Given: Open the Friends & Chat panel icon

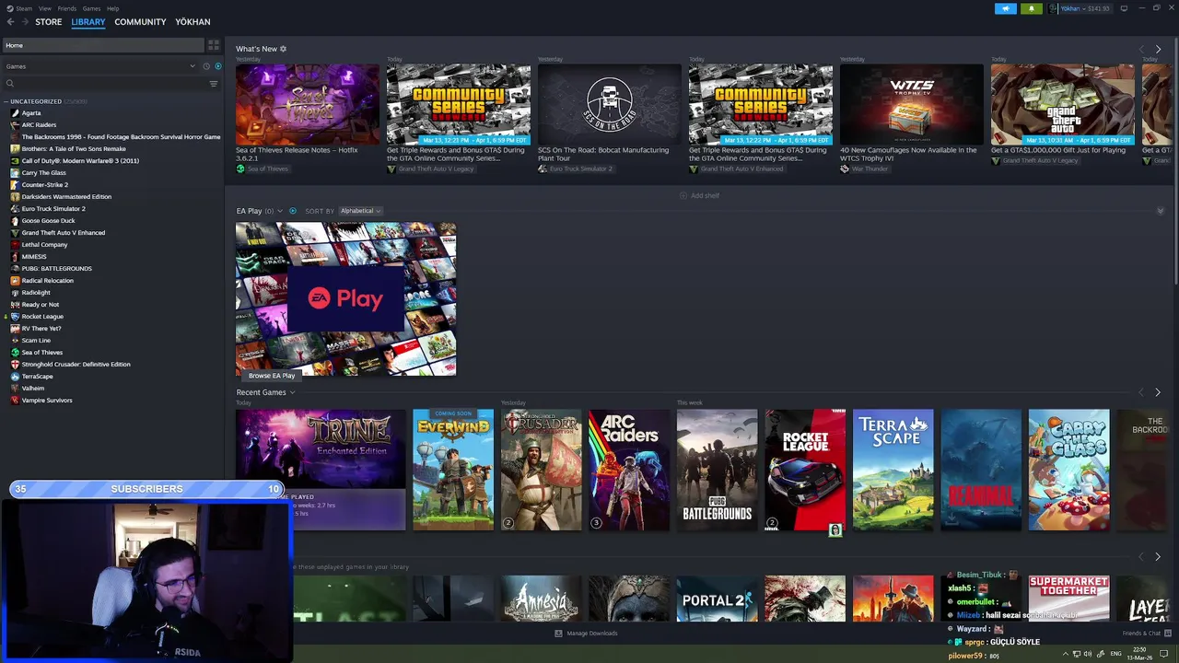Looking at the screenshot, I should point(1169,634).
